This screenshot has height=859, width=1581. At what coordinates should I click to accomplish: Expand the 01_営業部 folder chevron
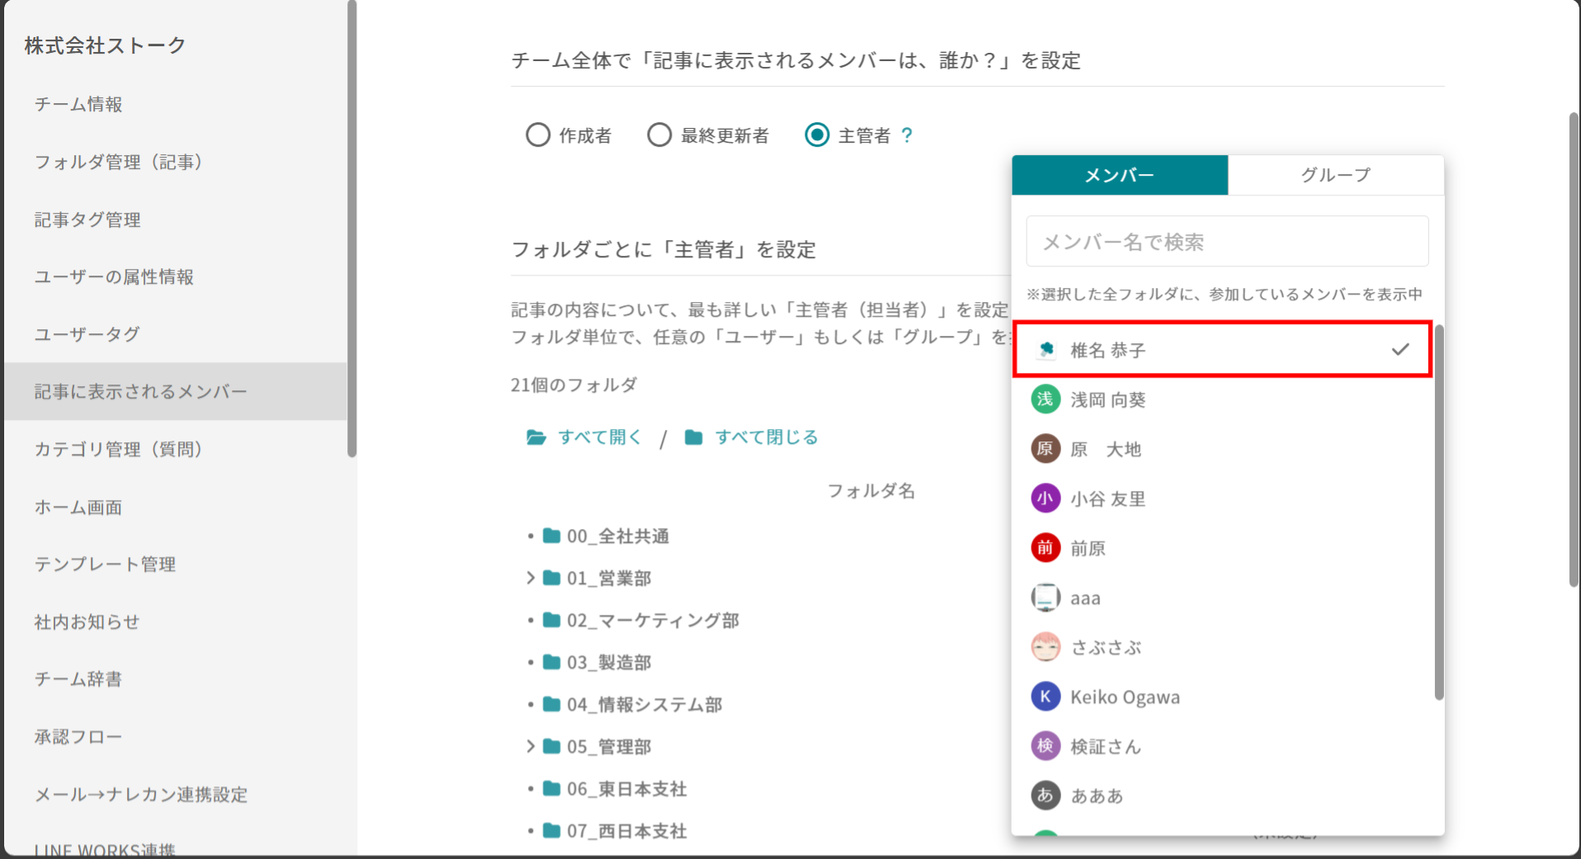click(x=531, y=578)
